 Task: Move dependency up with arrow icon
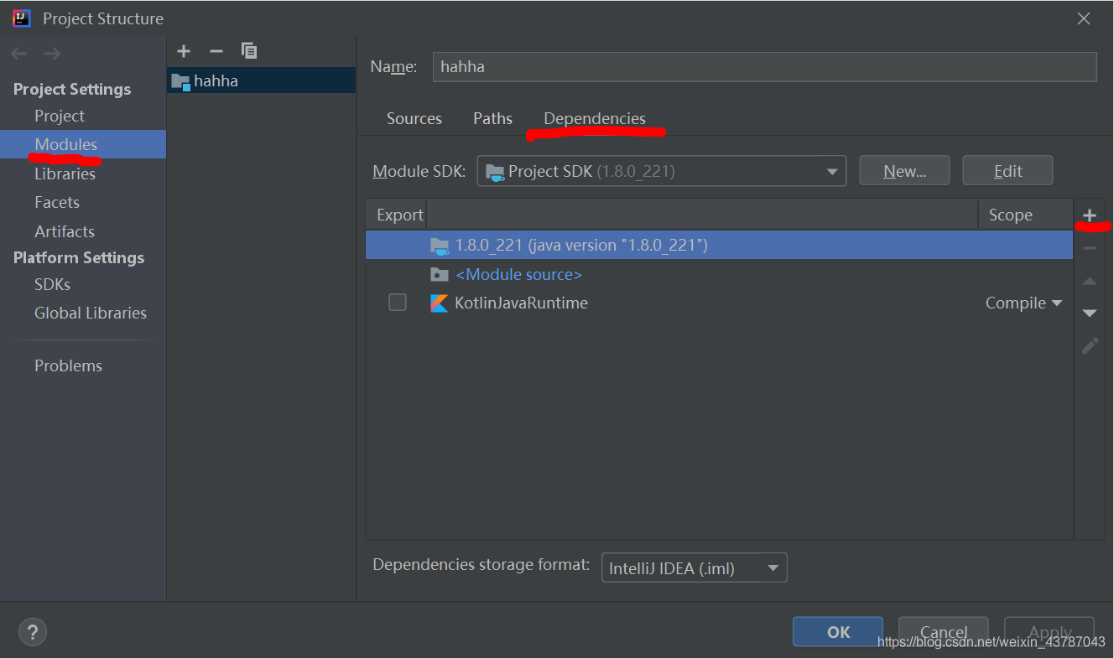tap(1090, 281)
